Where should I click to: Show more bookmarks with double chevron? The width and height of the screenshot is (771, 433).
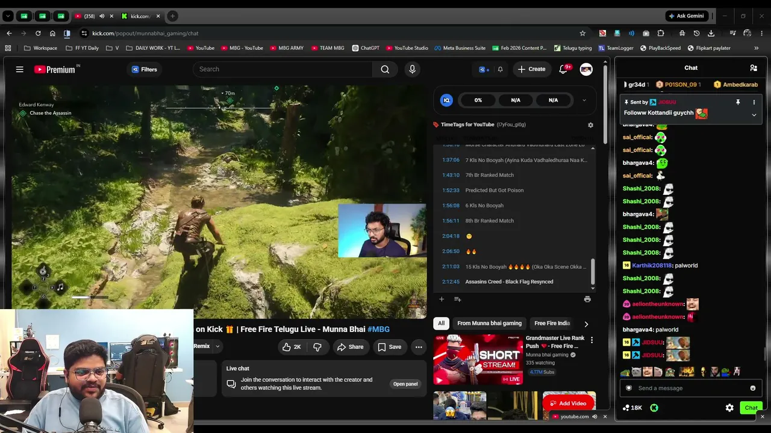[x=757, y=48]
